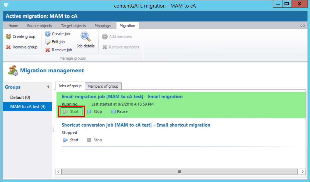Maximize the contentGATE migration window
The image size is (310, 182).
[x=287, y=4]
